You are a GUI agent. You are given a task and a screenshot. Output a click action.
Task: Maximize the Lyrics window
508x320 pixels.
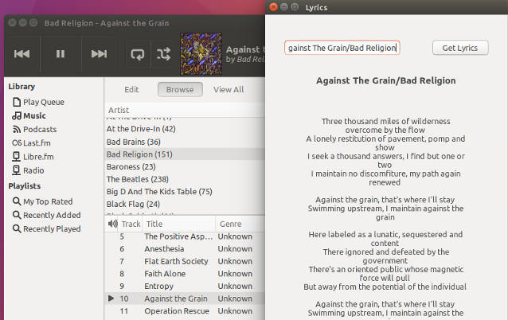(295, 7)
